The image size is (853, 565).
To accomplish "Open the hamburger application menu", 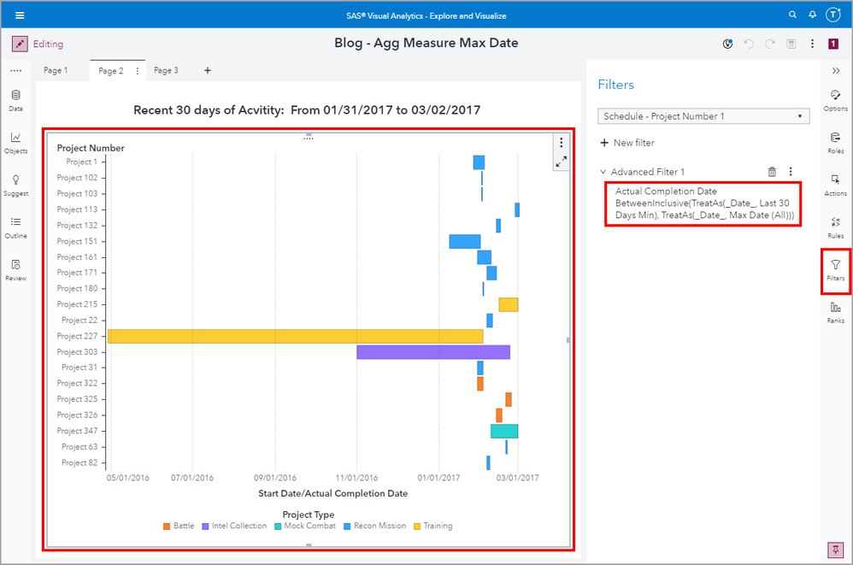I will [x=20, y=15].
